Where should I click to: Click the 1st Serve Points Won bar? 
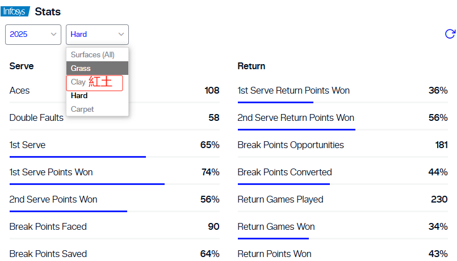pos(115,184)
